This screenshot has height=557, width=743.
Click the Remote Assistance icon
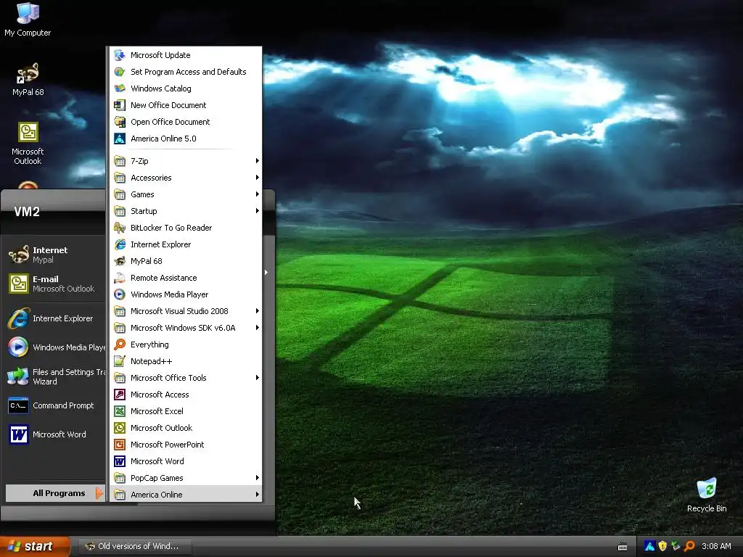pos(120,278)
